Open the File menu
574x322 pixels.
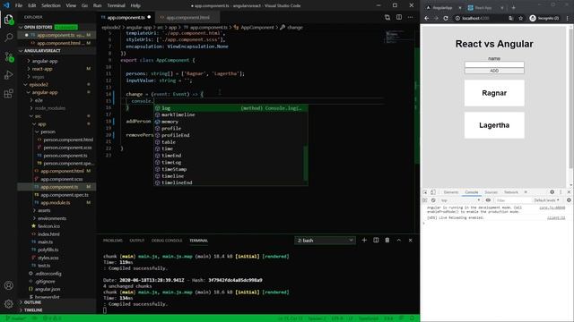pos(19,5)
